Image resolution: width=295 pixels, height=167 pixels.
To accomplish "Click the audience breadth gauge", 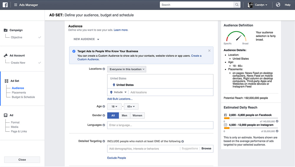I will (236, 36).
